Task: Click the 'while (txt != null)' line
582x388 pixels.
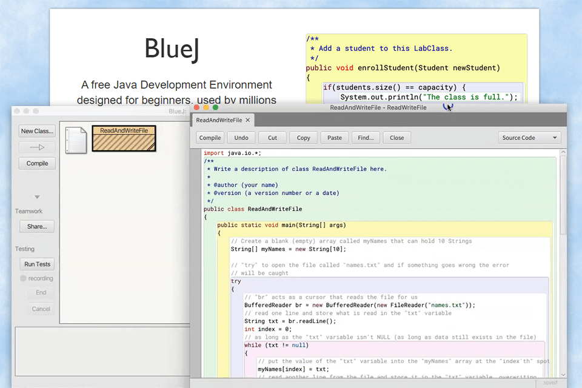Action: coord(276,346)
